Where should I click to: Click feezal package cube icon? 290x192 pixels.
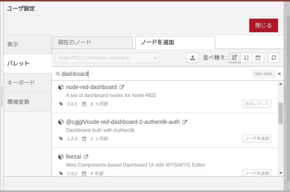[61, 157]
